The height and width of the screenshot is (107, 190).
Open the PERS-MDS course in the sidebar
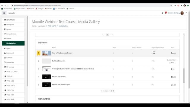coord(13,81)
